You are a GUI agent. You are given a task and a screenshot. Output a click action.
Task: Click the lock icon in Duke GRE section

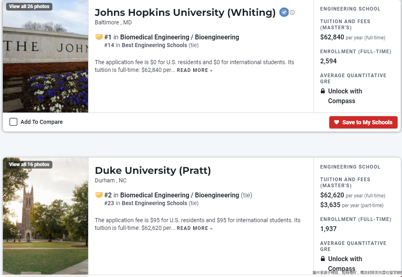(323, 259)
